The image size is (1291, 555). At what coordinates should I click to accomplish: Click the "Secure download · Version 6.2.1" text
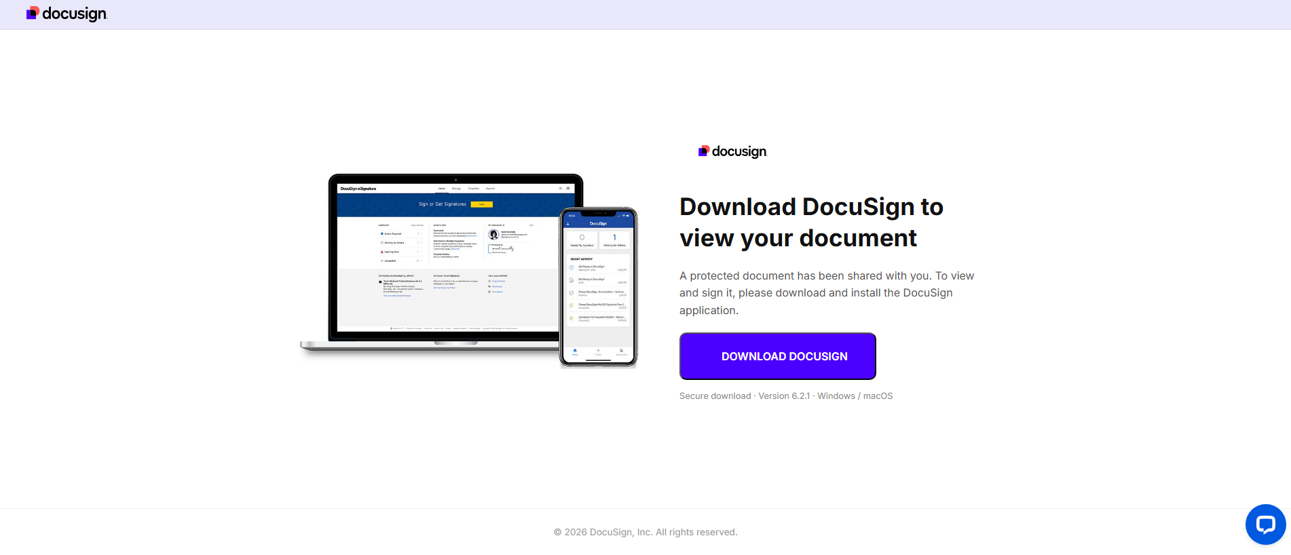tap(786, 396)
